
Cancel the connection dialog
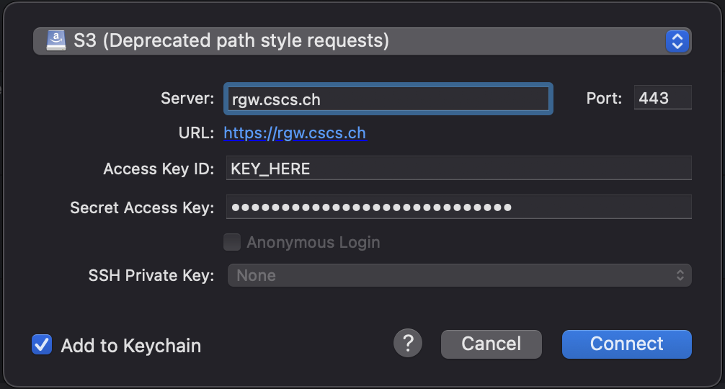point(491,344)
